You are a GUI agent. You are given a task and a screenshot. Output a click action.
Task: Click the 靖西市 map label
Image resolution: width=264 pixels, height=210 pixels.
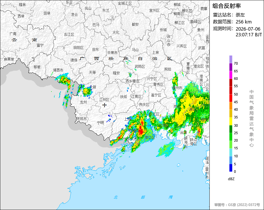pos(58,70)
